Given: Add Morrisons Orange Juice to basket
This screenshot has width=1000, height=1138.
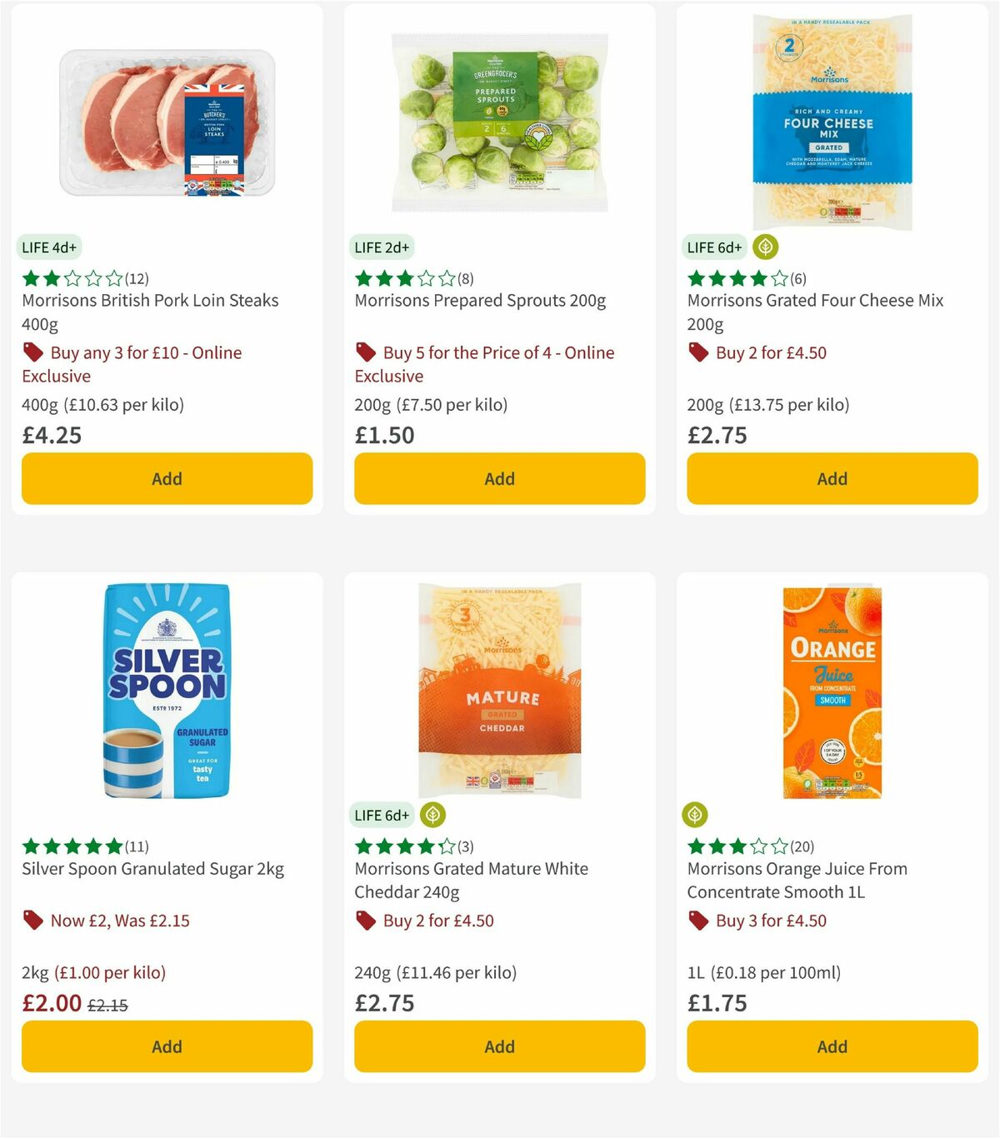Looking at the screenshot, I should (832, 1046).
